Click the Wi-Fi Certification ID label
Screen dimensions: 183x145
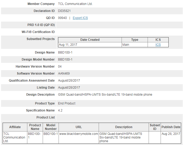38,32
